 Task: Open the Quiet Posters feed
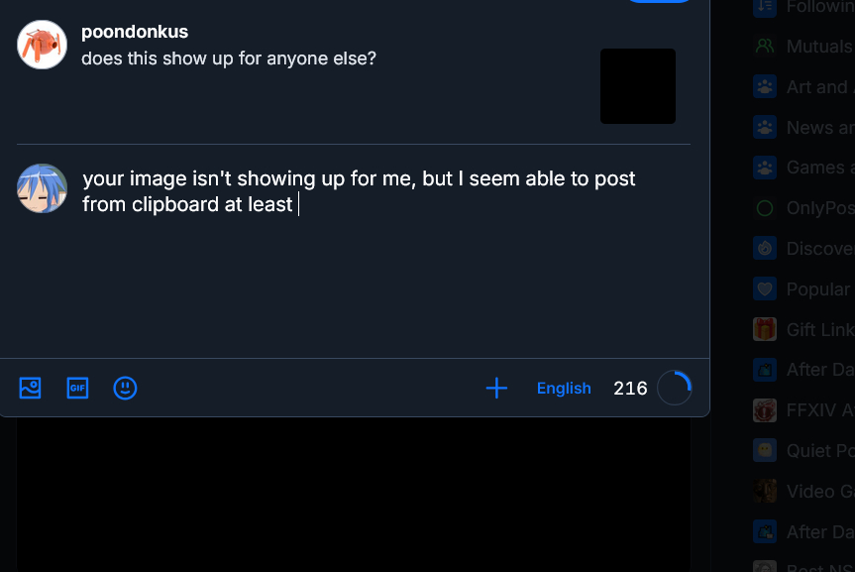point(818,450)
